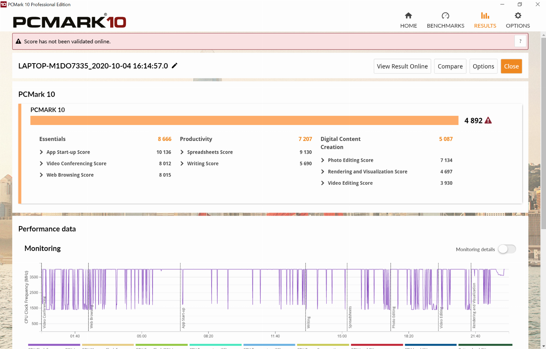Click the dark navy legend color bar
The width and height of the screenshot is (546, 349).
[431, 345]
